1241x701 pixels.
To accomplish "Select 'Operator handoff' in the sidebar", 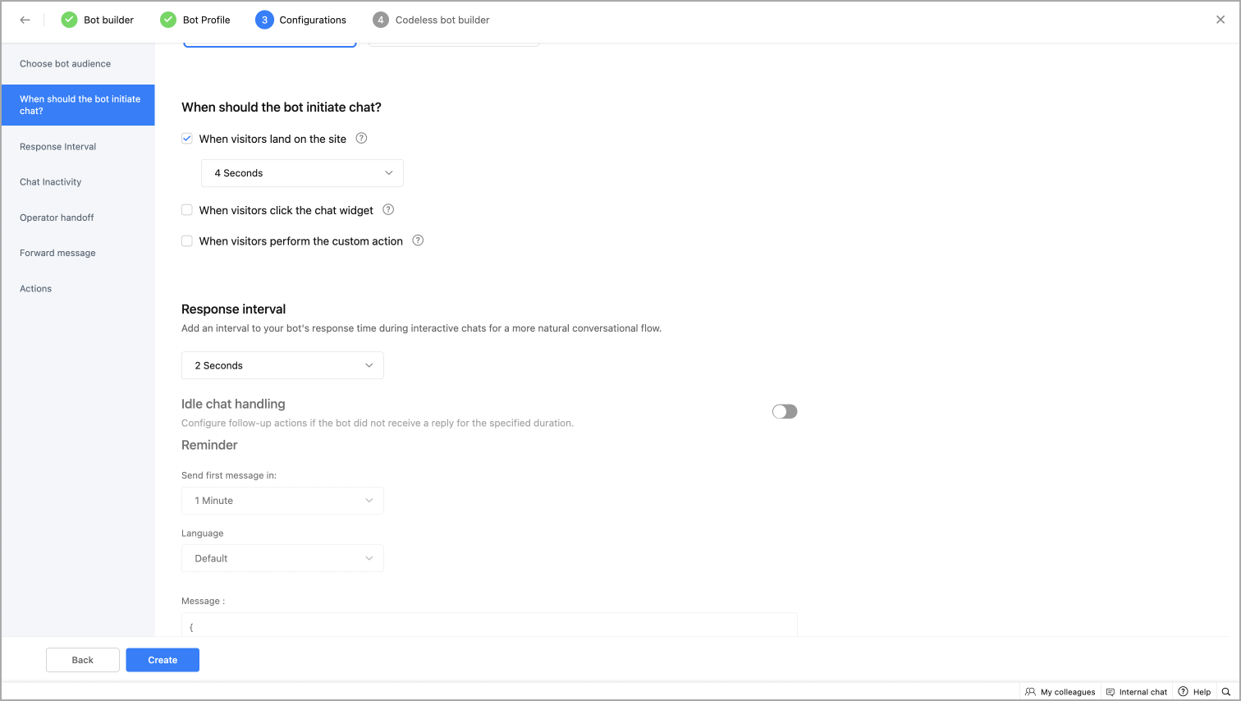I will coord(57,218).
